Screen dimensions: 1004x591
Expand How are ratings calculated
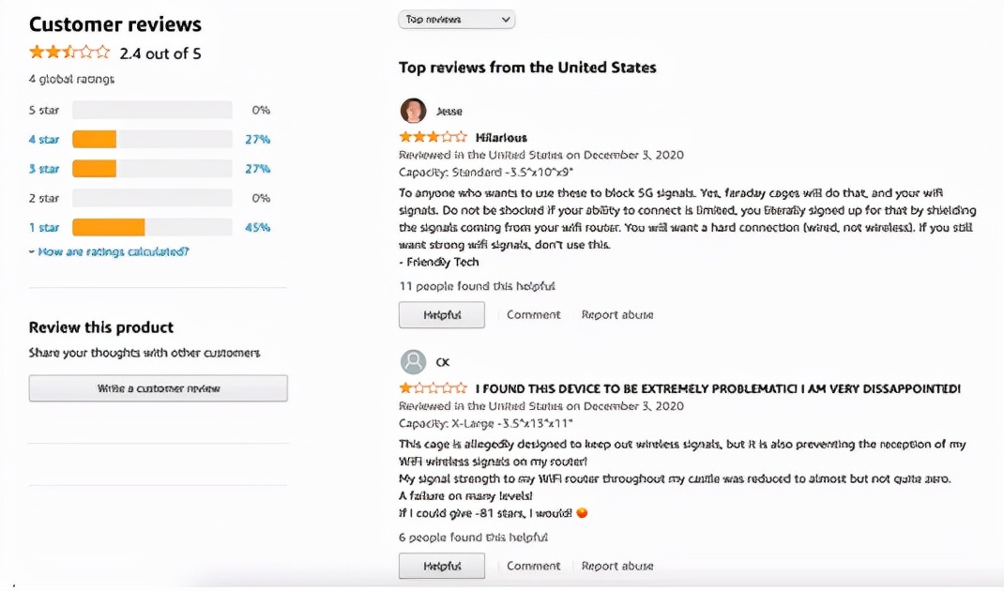pyautogui.click(x=109, y=251)
